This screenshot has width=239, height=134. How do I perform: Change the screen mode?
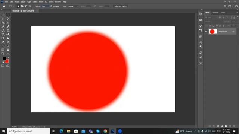coord(8,66)
